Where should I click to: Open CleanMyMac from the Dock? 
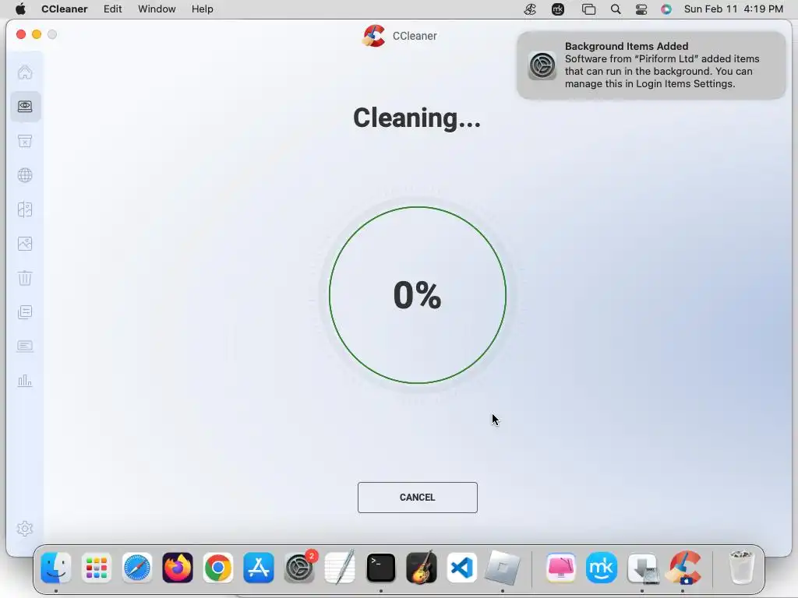561,568
